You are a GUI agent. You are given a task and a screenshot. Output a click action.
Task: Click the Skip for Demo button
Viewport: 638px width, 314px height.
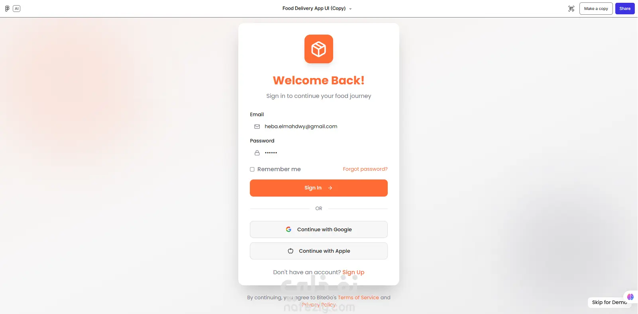(x=609, y=302)
